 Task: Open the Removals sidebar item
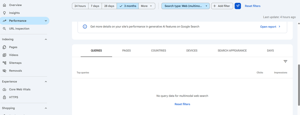click(x=24, y=71)
